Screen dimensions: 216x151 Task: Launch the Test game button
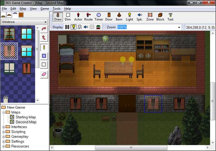[x=170, y=17]
